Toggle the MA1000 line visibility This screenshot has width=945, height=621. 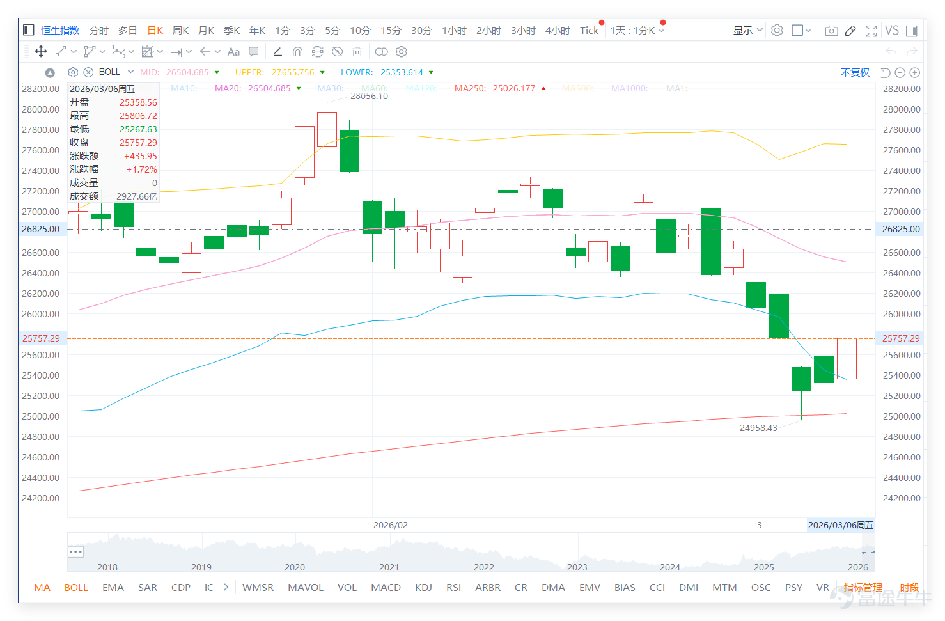coord(630,88)
